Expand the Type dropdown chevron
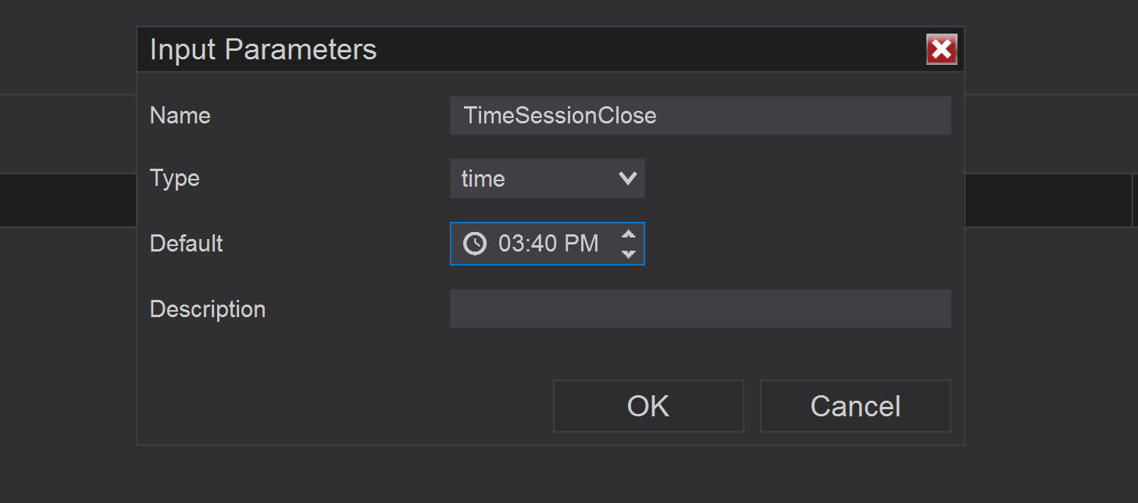This screenshot has width=1138, height=503. (x=627, y=178)
